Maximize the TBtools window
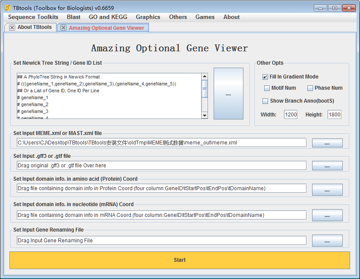The width and height of the screenshot is (360, 279). click(335, 8)
